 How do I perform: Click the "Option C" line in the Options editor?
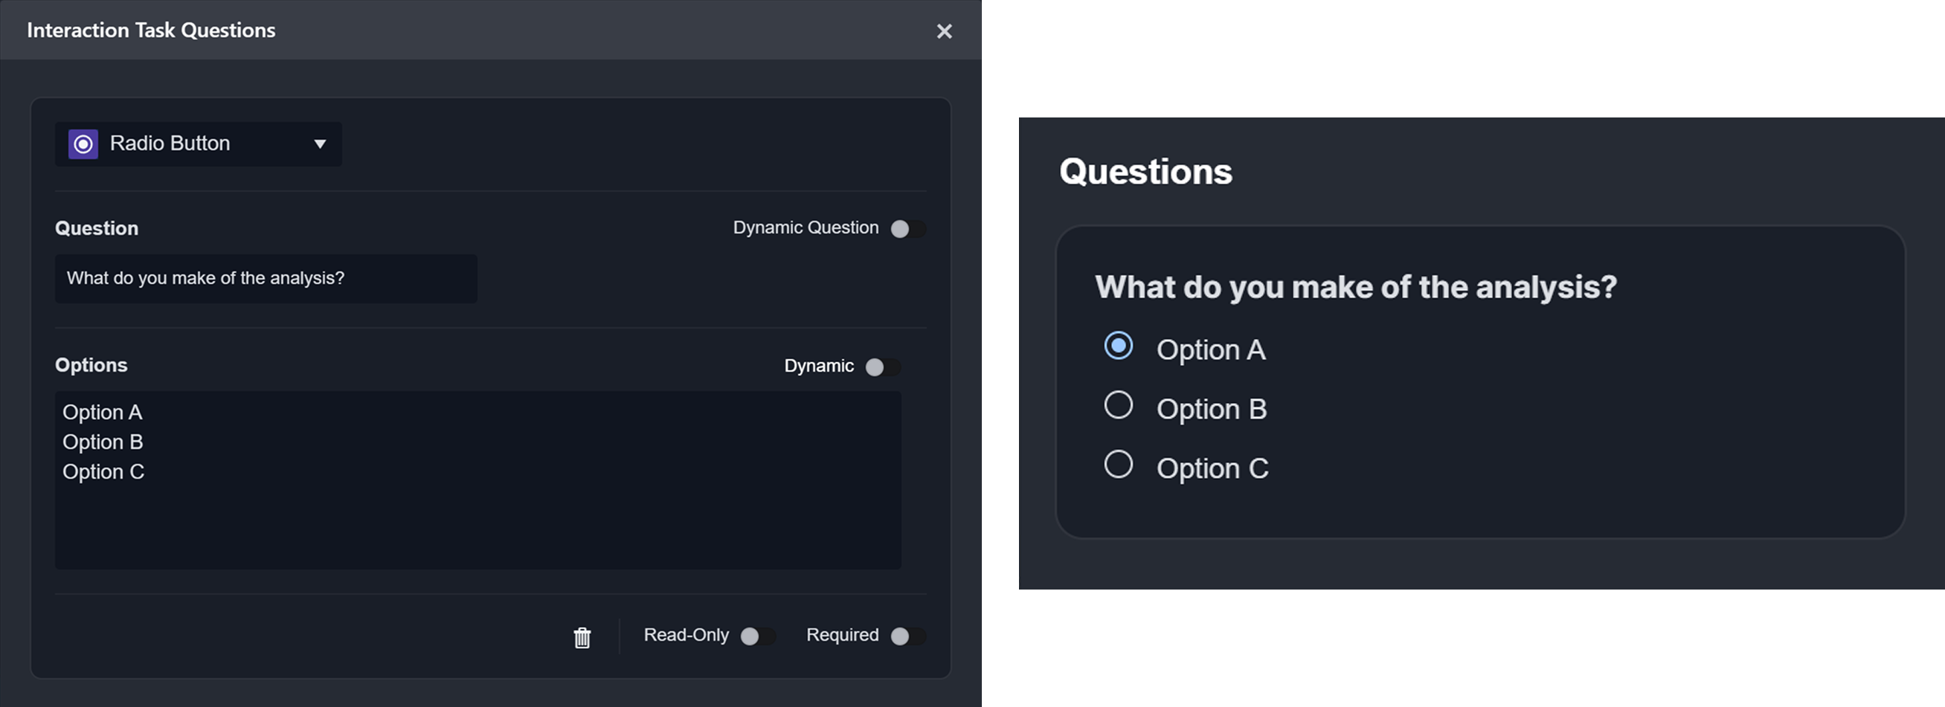(x=103, y=471)
